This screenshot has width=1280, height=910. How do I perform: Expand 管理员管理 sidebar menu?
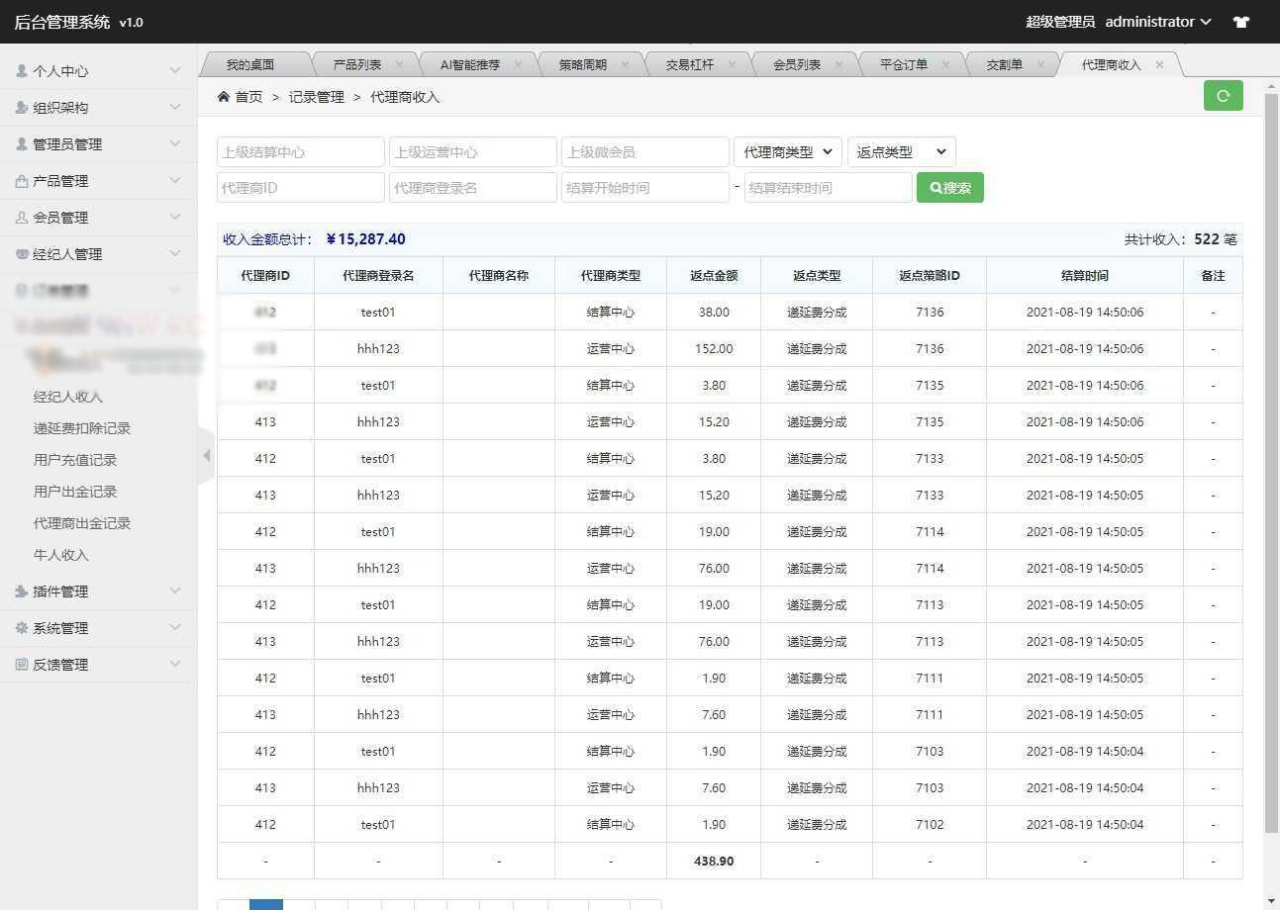98,144
